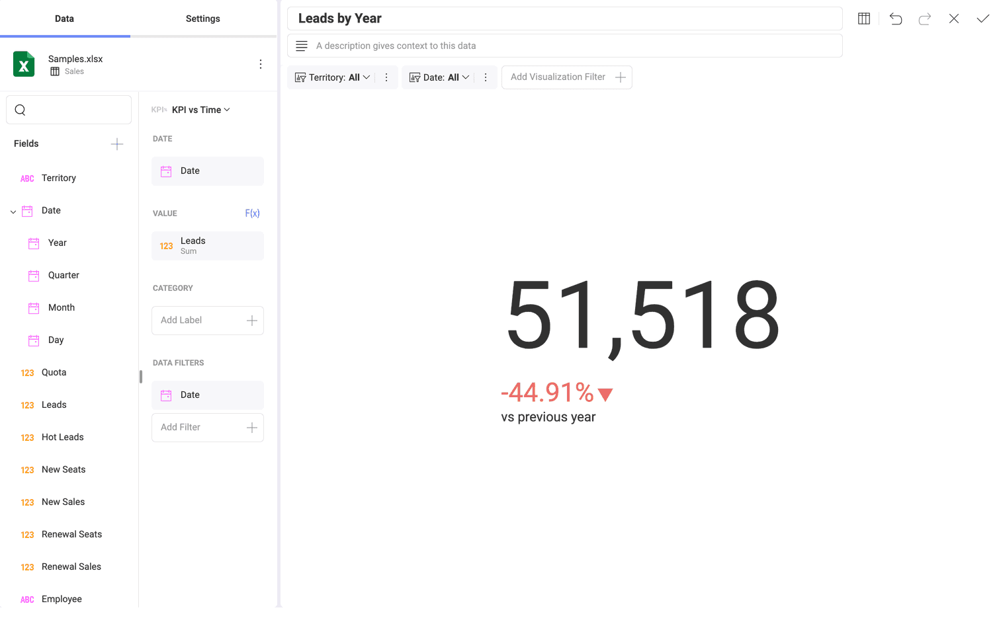Click the calendar icon beside the Month field
The image size is (1001, 620).
(x=34, y=308)
